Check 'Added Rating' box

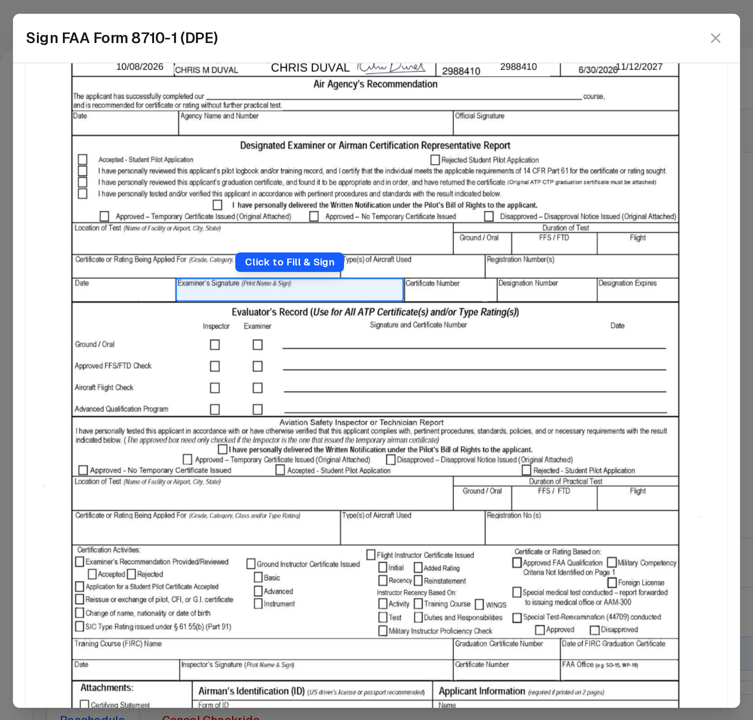(x=418, y=567)
